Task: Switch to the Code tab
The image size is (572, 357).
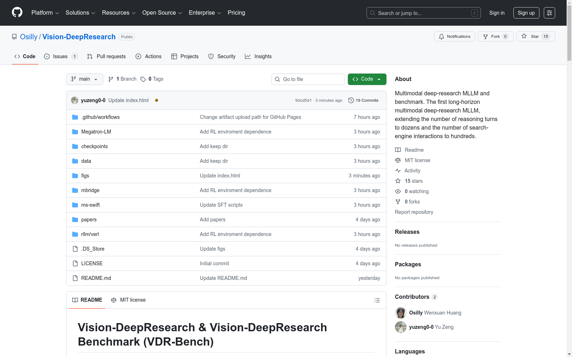Action: click(25, 56)
